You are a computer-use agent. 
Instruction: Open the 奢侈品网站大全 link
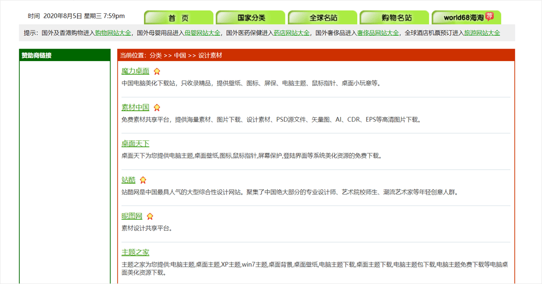point(378,33)
